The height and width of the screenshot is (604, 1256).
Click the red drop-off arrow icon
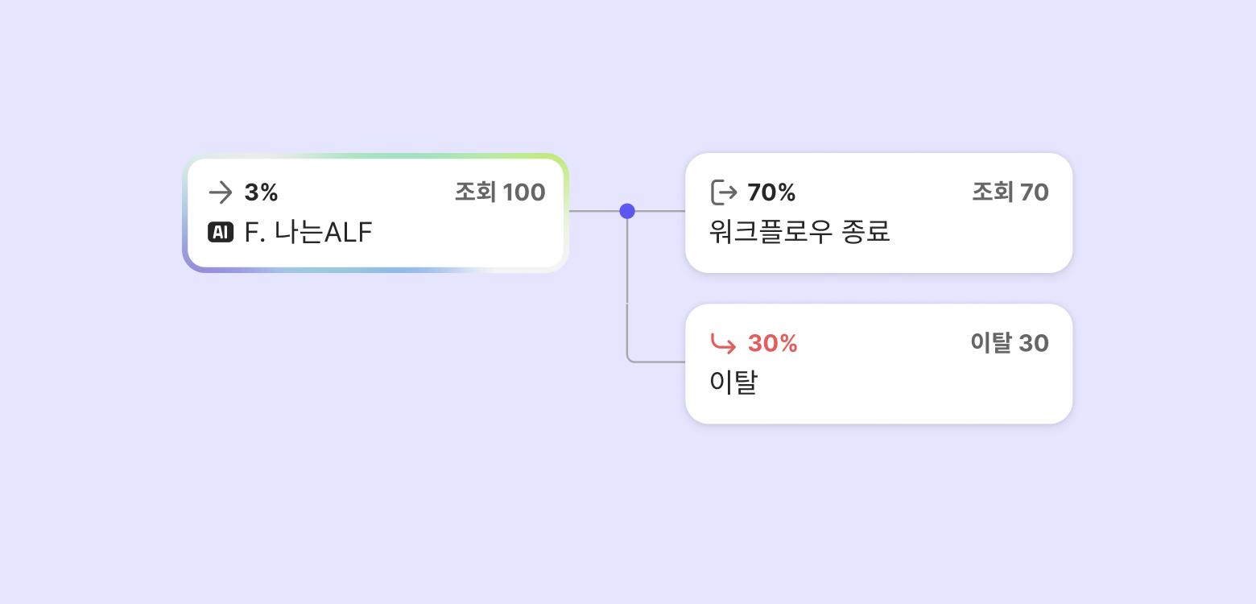click(x=723, y=344)
